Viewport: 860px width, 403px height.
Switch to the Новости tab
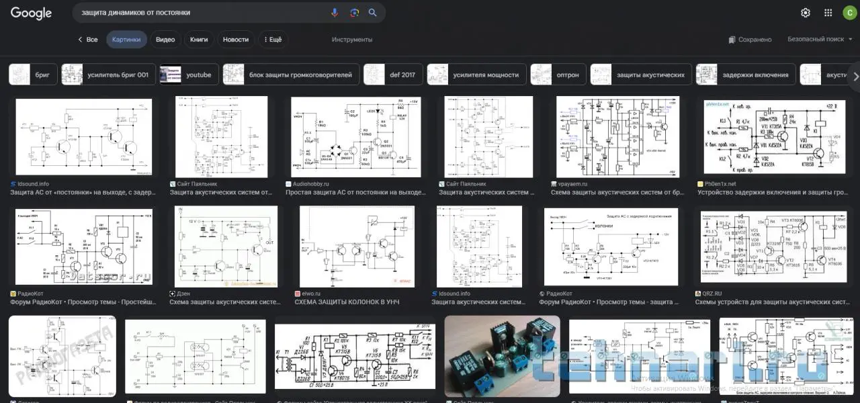(x=236, y=40)
